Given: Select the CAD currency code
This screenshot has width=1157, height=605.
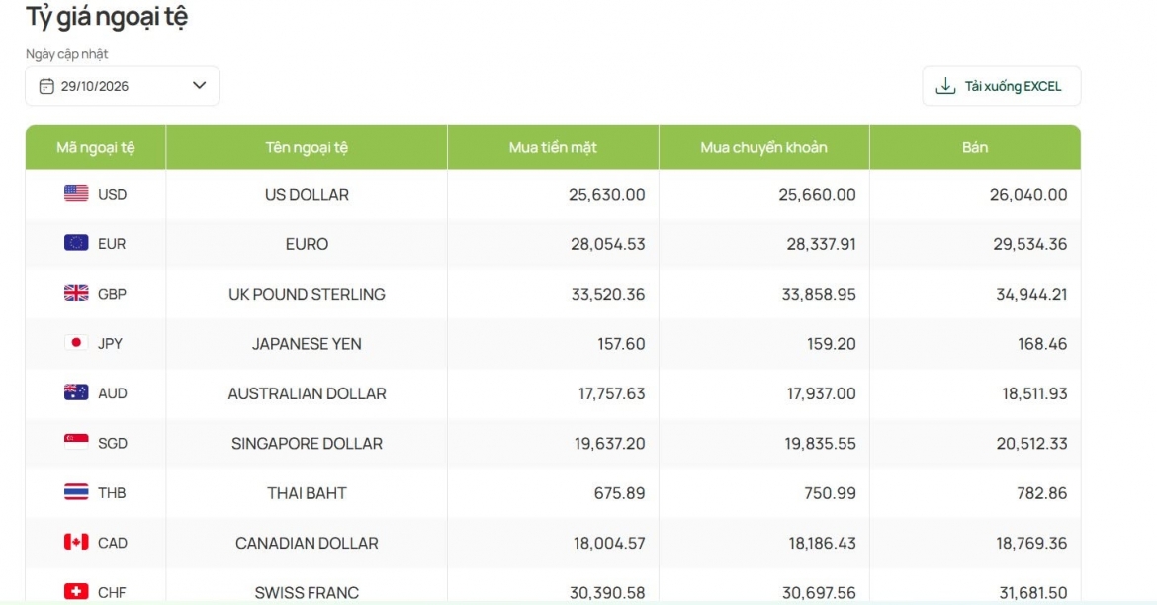Looking at the screenshot, I should click(112, 543).
